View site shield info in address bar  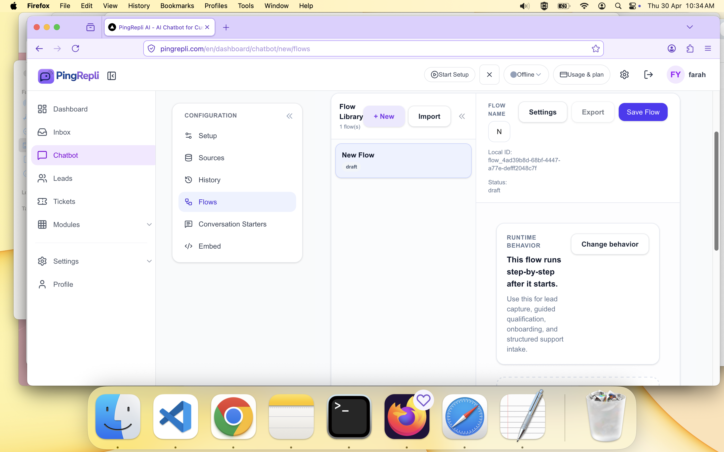pyautogui.click(x=151, y=49)
